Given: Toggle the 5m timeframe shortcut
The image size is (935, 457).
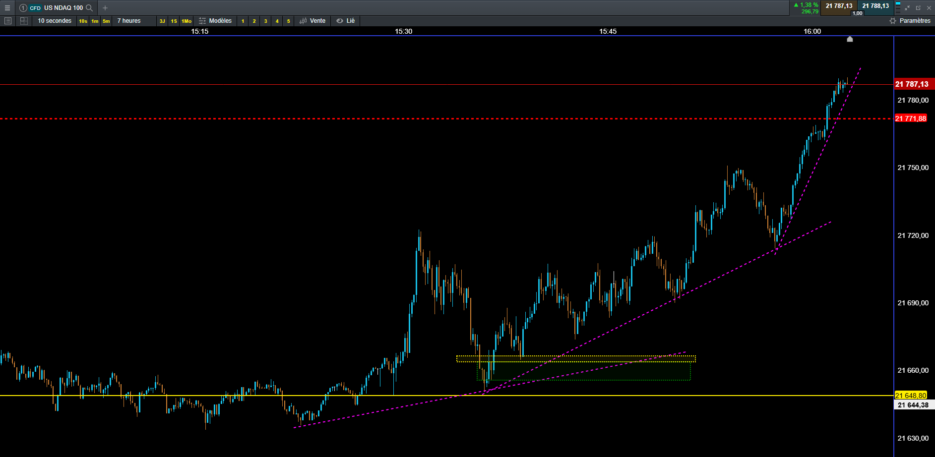Looking at the screenshot, I should pyautogui.click(x=106, y=21).
